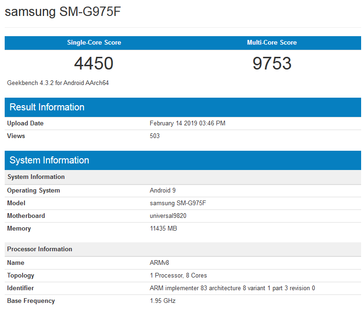The height and width of the screenshot is (309, 363).
Task: Click the Model value samsung SM-G975F
Action: [x=178, y=203]
